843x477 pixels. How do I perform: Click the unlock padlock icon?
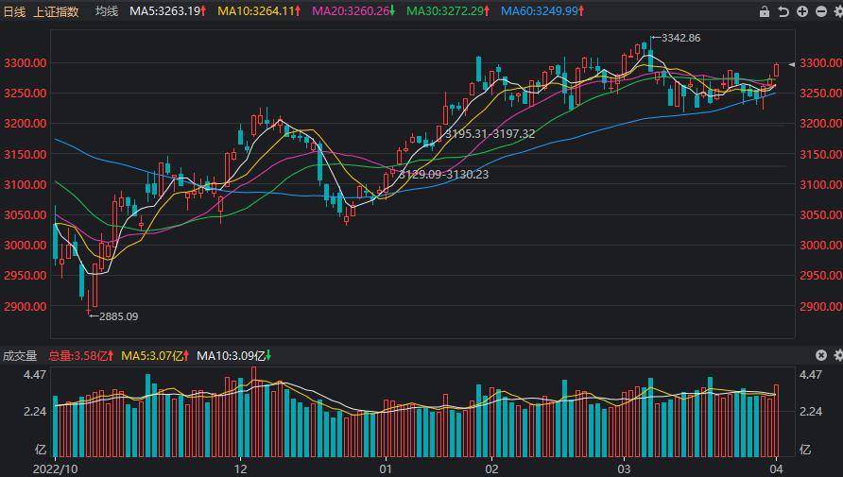[x=765, y=11]
